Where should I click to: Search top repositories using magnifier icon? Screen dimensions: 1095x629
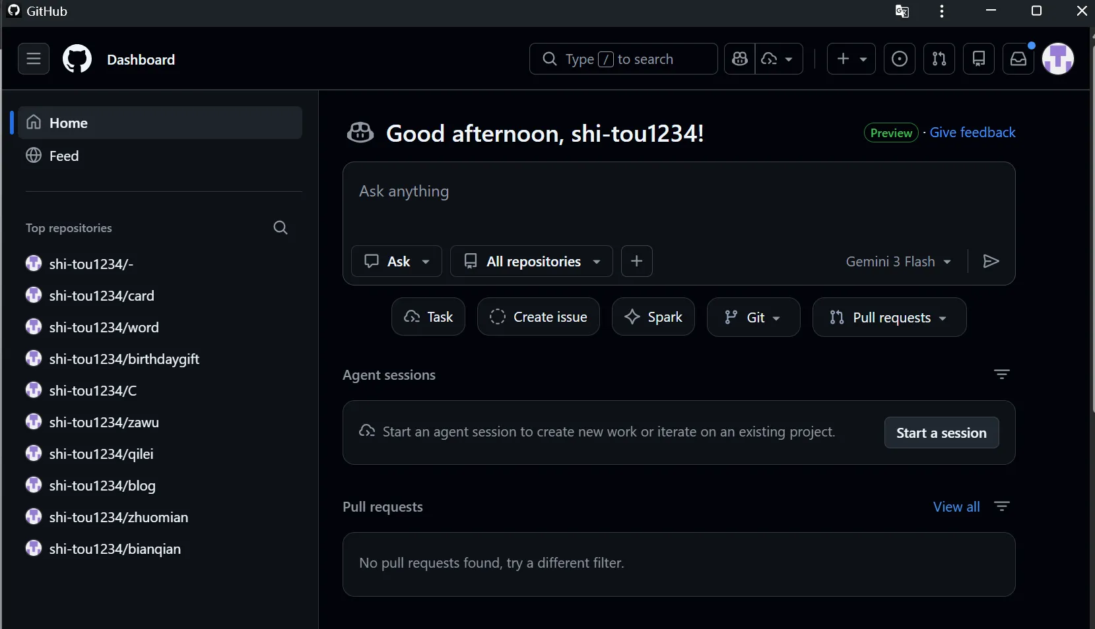click(281, 228)
